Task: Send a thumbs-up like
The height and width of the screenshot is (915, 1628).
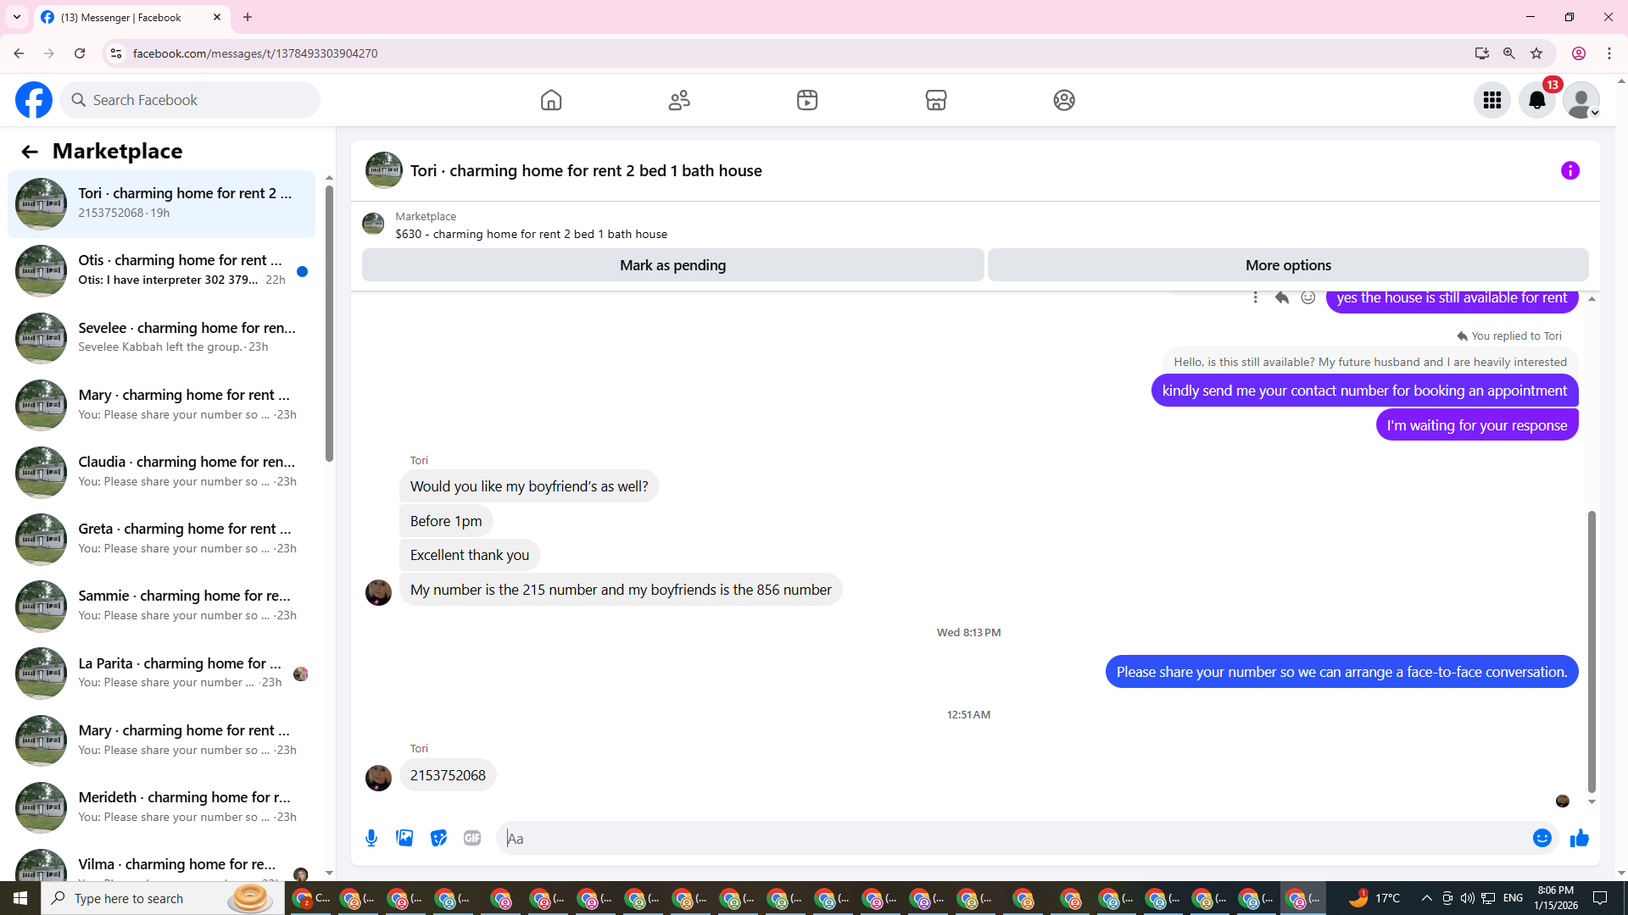Action: (1579, 838)
